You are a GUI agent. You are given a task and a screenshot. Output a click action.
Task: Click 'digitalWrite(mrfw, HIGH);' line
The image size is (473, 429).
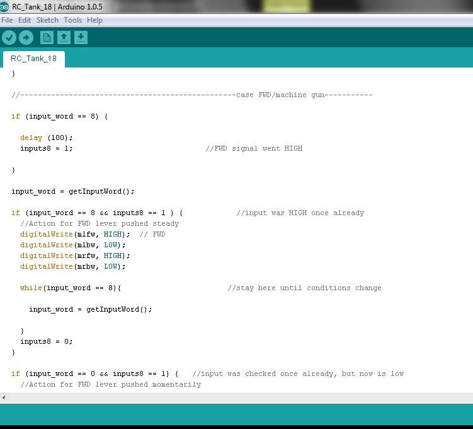click(x=75, y=256)
